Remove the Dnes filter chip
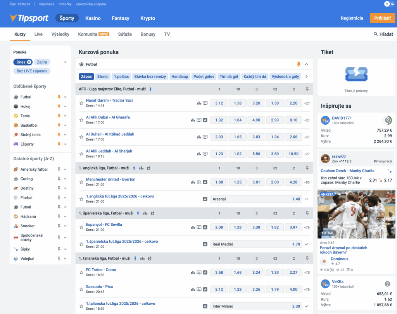 (x=29, y=62)
